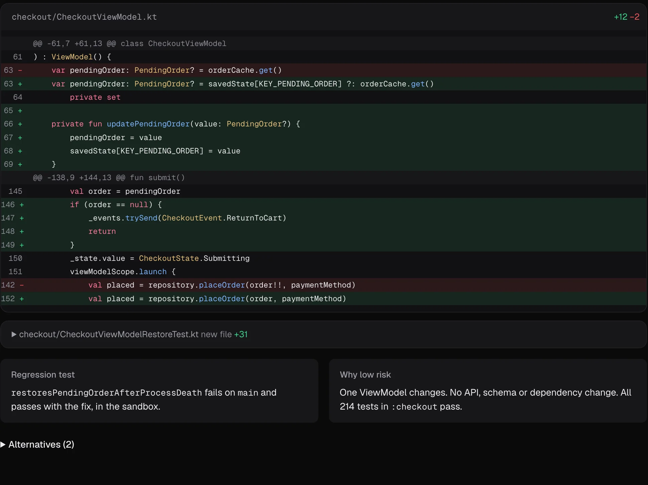Viewport: 648px width, 485px height.
Task: Click line 151 'viewModelScope.launch {'
Action: 324,272
